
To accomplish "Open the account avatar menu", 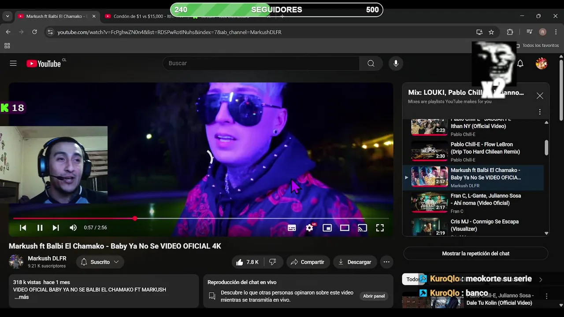I will pyautogui.click(x=541, y=63).
